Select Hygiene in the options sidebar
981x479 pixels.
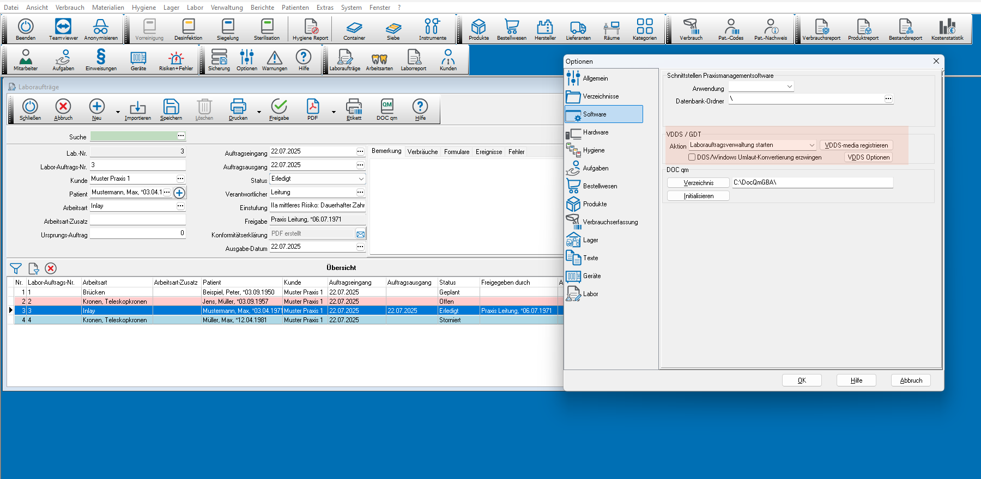coord(594,150)
